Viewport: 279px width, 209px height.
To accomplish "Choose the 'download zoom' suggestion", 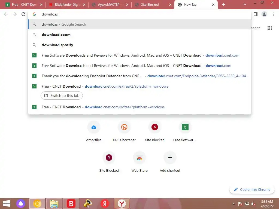I will pos(139,35).
